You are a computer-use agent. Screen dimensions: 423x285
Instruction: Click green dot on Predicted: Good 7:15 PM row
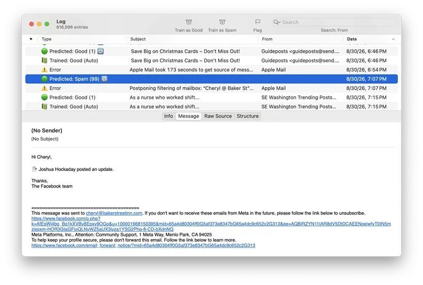pos(45,97)
